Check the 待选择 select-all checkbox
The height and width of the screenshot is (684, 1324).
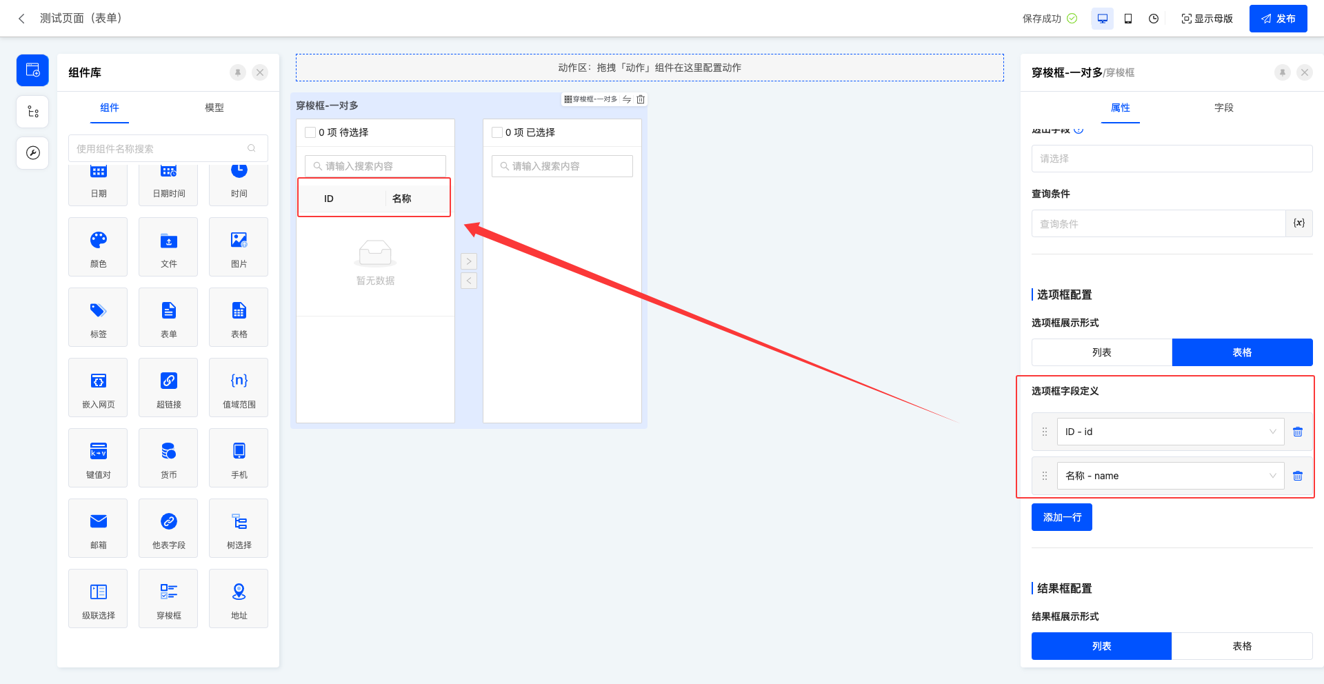point(310,132)
